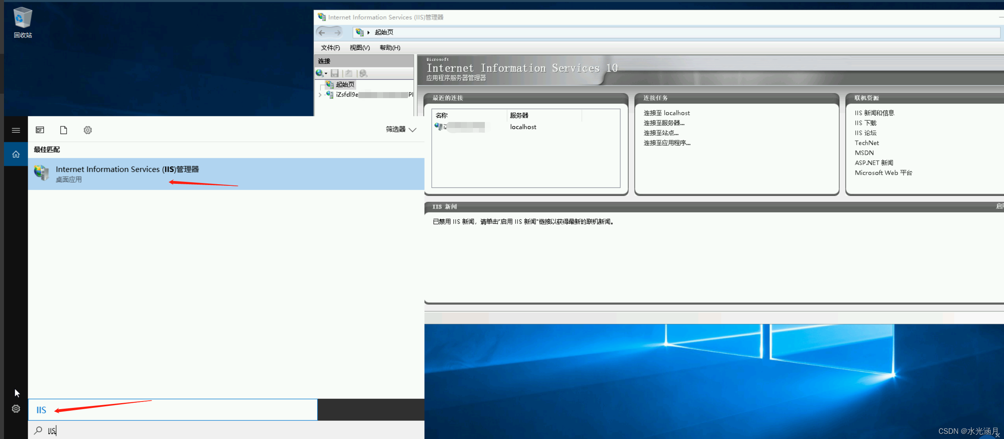Open IIS 新闻和信息 link
The height and width of the screenshot is (439, 1004).
pyautogui.click(x=874, y=113)
